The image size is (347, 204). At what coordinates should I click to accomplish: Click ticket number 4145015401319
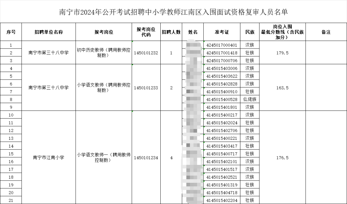[222, 185]
